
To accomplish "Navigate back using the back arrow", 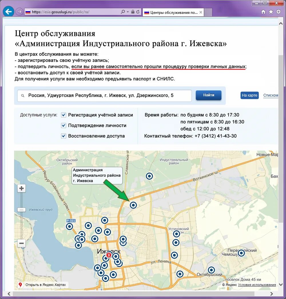I will 8,11.
